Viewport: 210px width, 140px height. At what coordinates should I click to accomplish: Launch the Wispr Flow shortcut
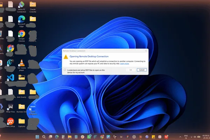[10, 108]
